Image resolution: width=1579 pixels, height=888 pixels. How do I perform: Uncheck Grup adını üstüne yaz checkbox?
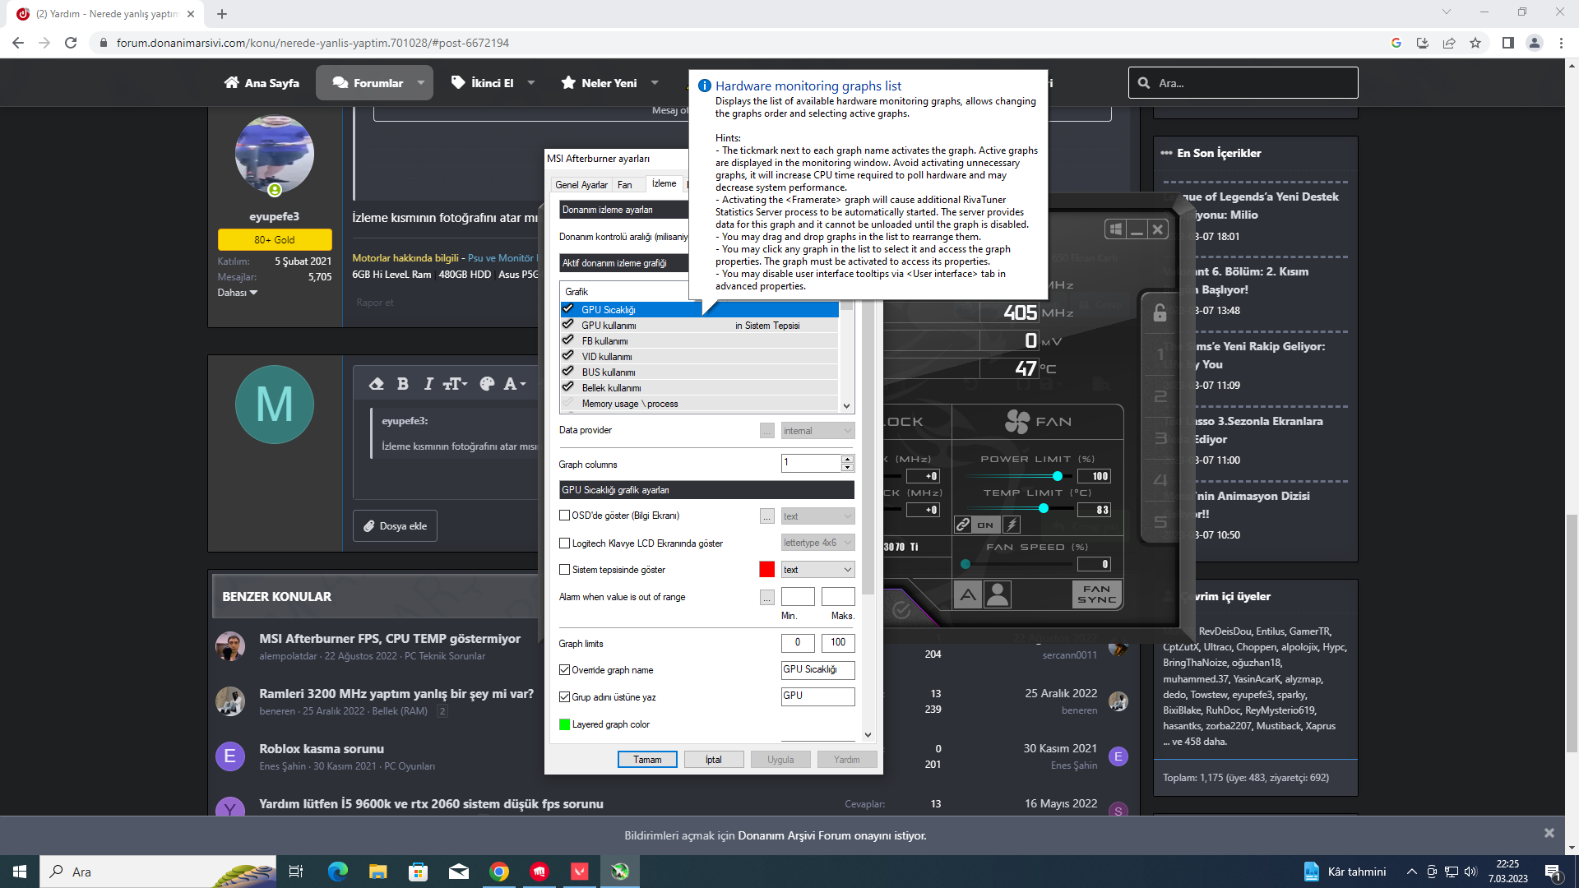tap(564, 697)
